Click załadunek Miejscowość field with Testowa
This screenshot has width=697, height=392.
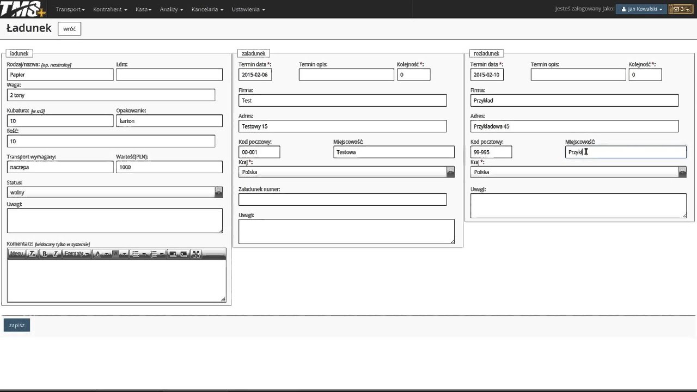[394, 152]
